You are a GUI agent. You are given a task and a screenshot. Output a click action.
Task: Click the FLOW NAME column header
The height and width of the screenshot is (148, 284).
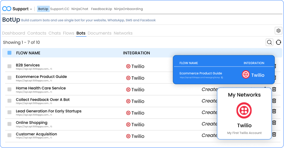click(28, 53)
